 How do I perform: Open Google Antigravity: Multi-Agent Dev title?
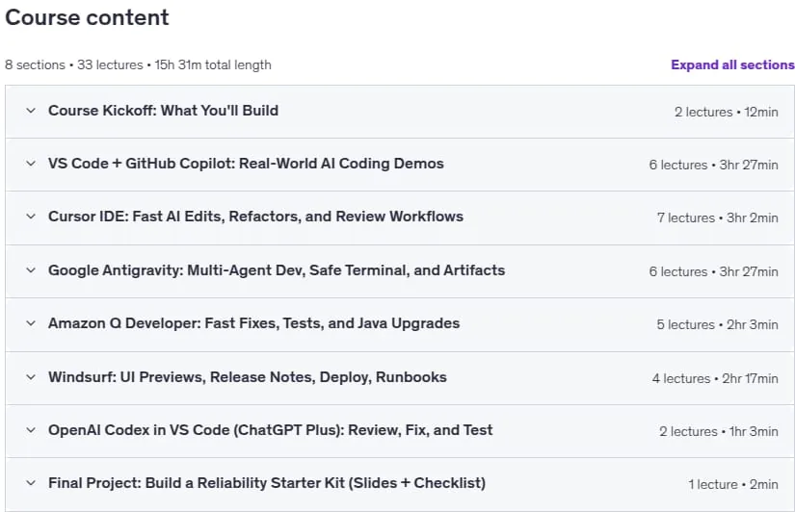pos(277,270)
